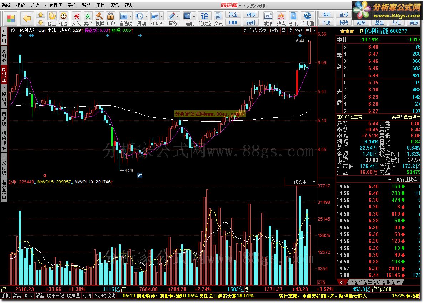Viewport: 424px width, 303px height.
Task: Click the 研报 research report button
Action: point(251,15)
